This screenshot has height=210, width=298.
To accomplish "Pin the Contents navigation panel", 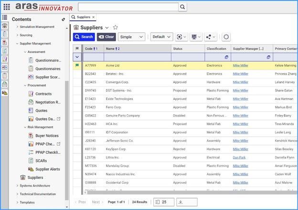I will pyautogui.click(x=64, y=20).
